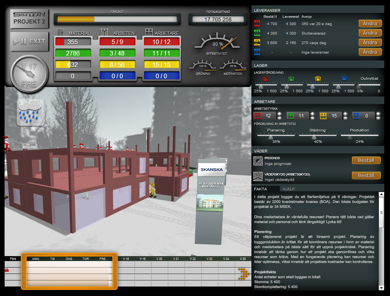Viewport: 390px width, 296px height.
Task: Click the Outnyttjat slider handle
Action: tap(358, 87)
